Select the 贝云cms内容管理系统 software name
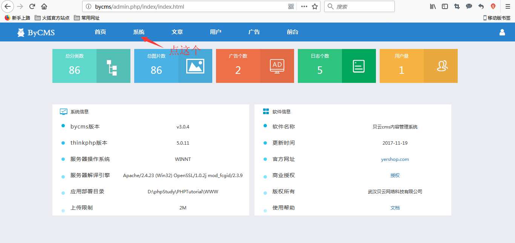The width and height of the screenshot is (515, 243). click(395, 127)
